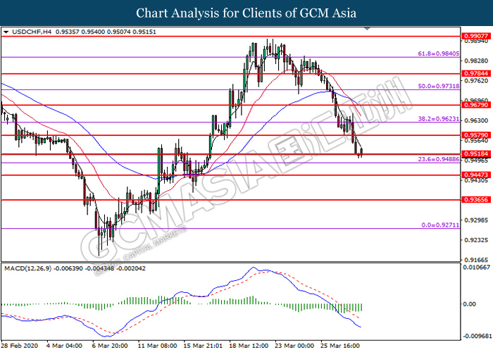Click the 38.2=0.96231 Fibonacci label
Screen dimensions: 493x352
pyautogui.click(x=438, y=119)
